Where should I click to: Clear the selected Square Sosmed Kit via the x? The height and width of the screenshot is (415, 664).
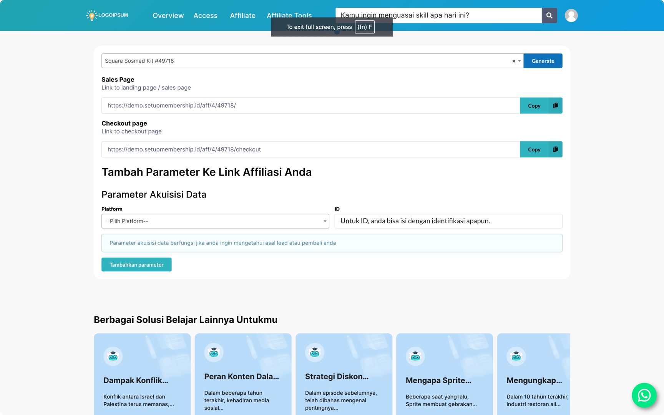pos(514,61)
